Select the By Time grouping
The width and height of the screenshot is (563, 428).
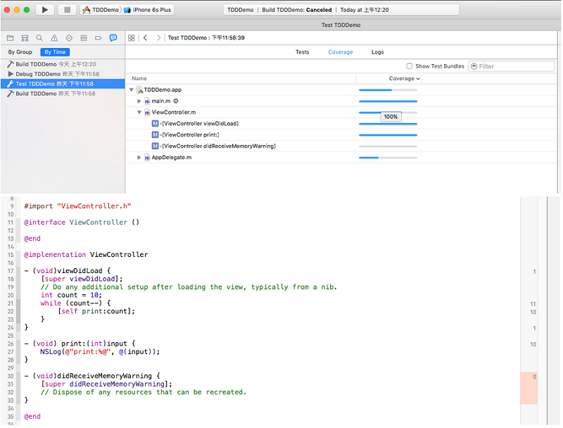54,52
